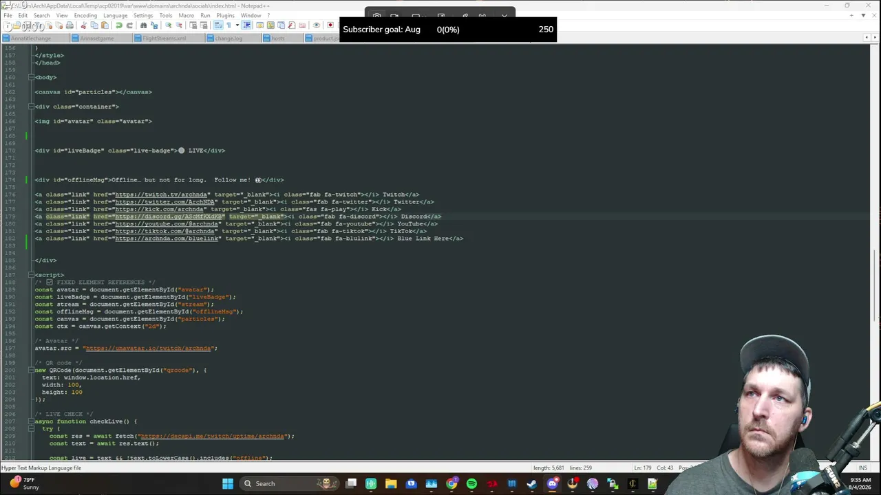Click the twitch.tv/archnda URL in code
Screen dimensions: 881x495
pos(161,195)
